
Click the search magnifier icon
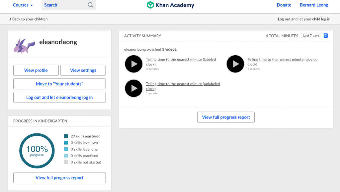pos(90,5)
